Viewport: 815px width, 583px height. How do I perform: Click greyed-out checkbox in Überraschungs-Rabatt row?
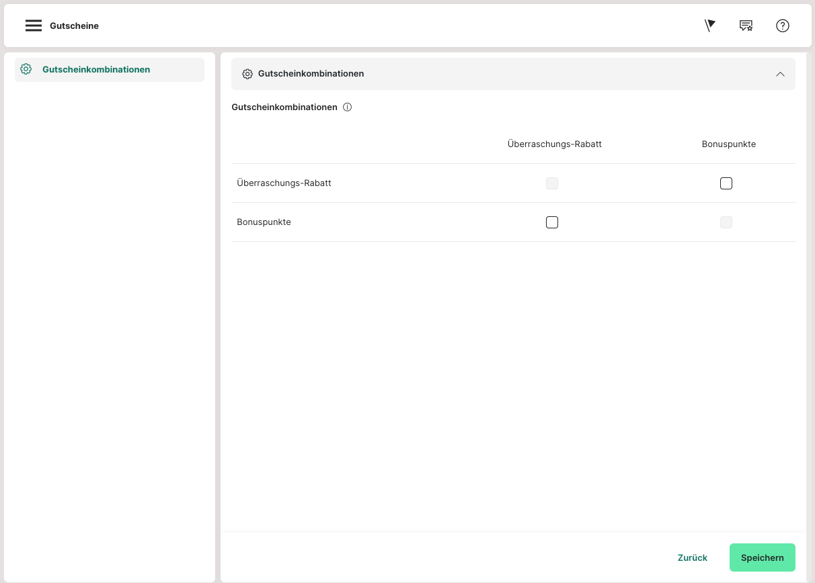tap(552, 183)
